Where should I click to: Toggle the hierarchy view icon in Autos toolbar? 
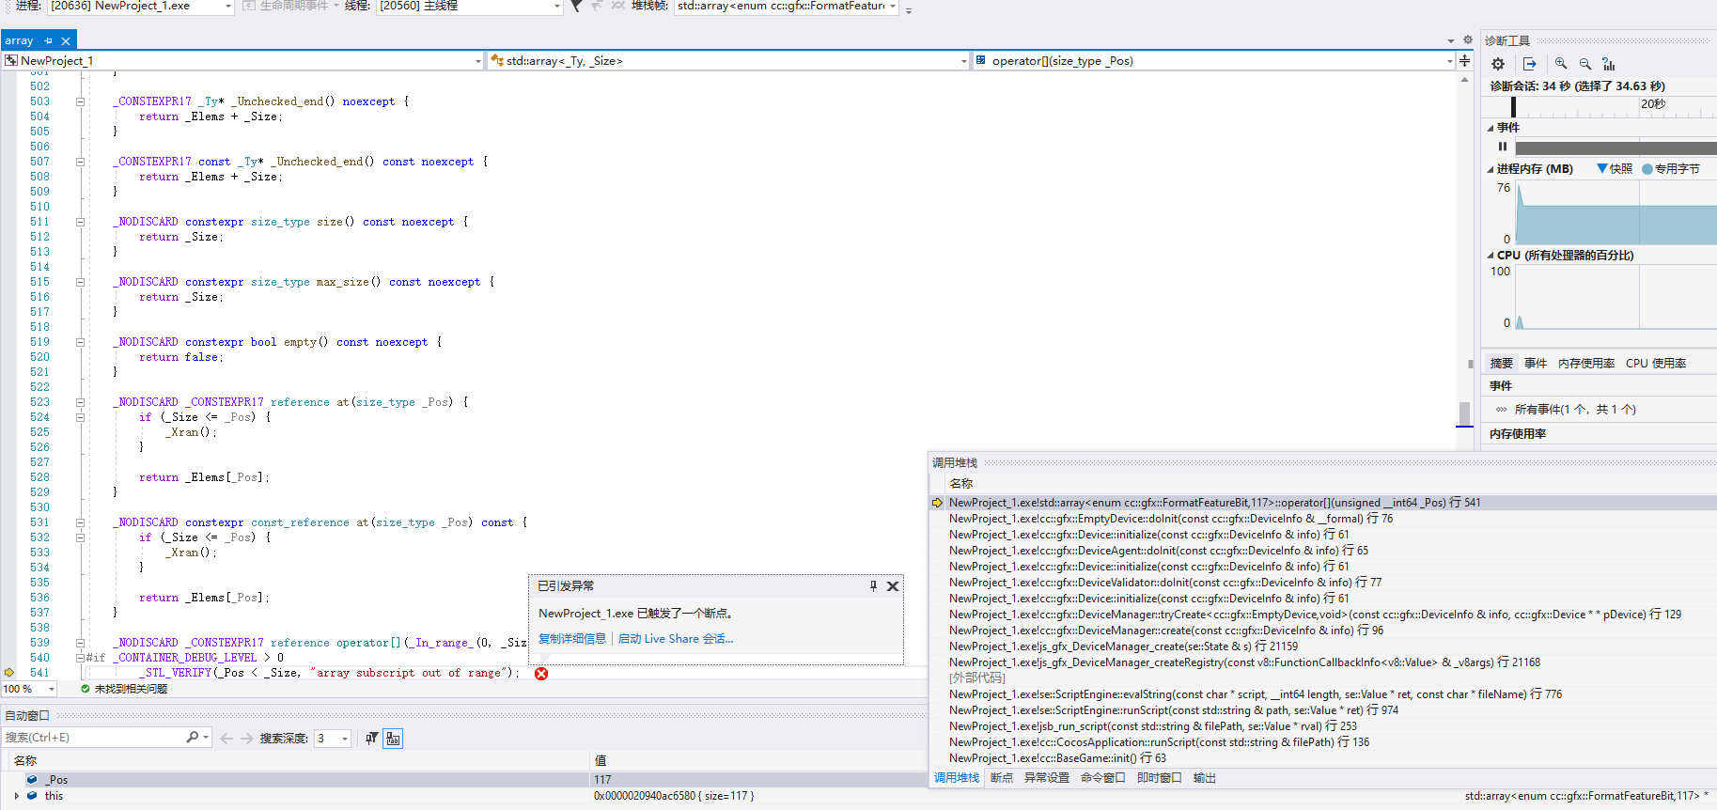[393, 739]
